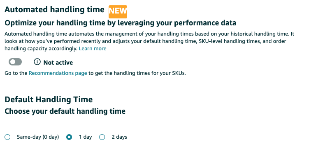Click the "Same-day (0 day)" option label
Screen dimensions: 309x153
[38, 137]
